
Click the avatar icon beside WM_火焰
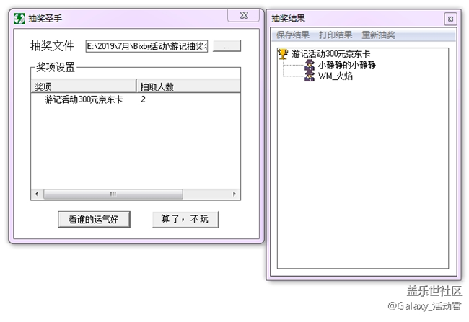309,76
